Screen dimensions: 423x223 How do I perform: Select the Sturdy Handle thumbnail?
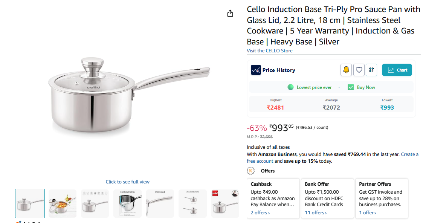click(160, 203)
